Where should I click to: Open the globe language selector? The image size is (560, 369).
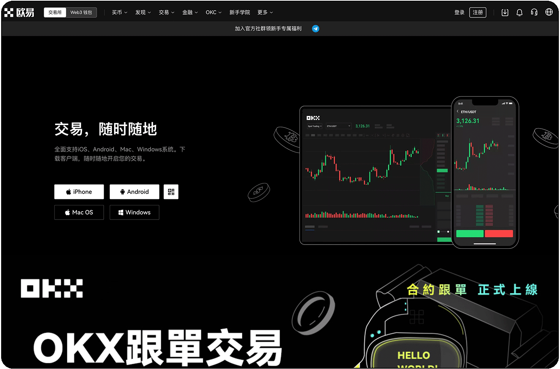point(549,12)
